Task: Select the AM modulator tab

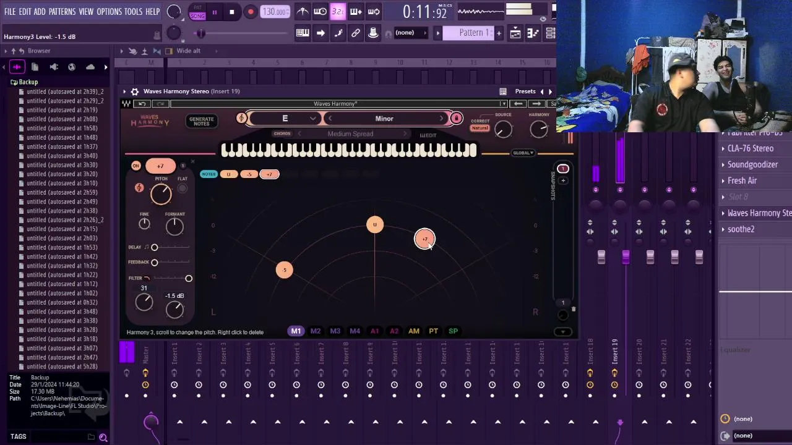Action: coord(414,331)
